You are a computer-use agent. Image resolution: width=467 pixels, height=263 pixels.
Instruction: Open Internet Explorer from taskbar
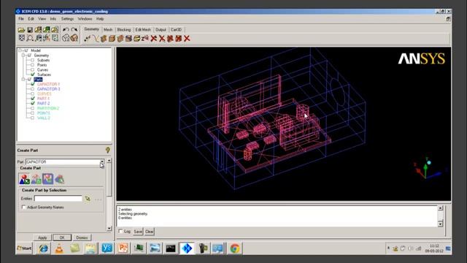44,248
